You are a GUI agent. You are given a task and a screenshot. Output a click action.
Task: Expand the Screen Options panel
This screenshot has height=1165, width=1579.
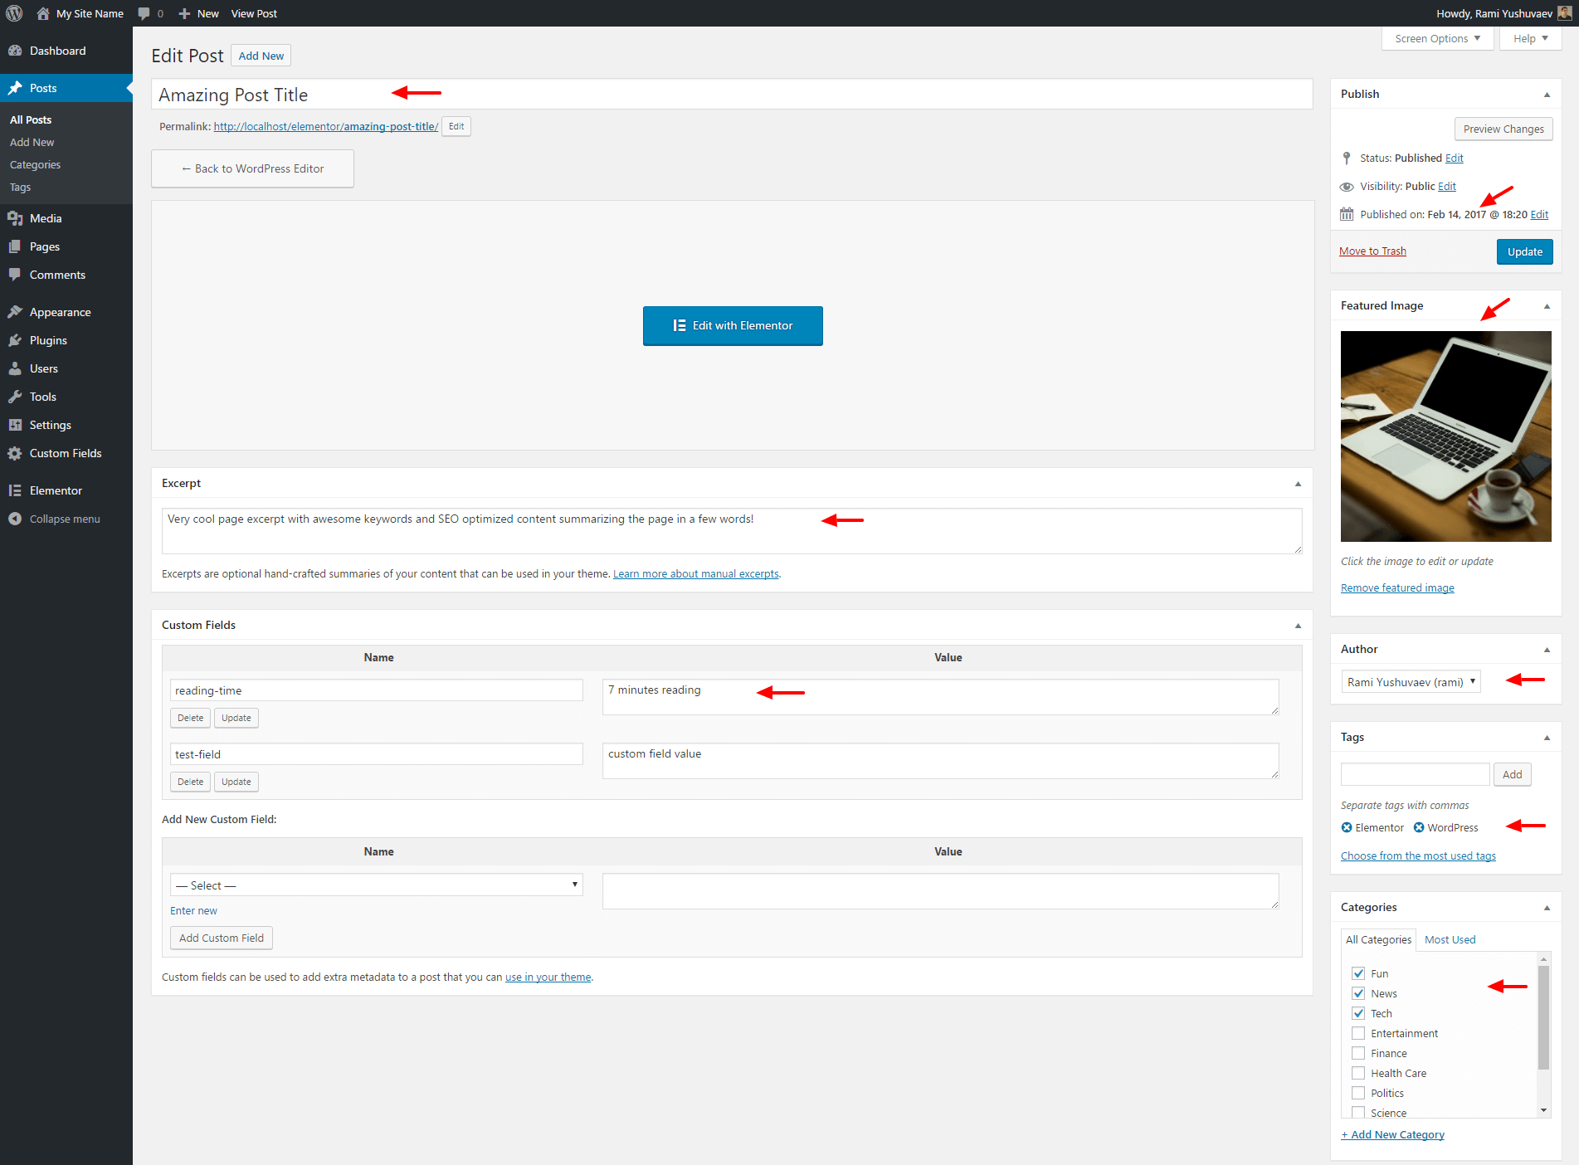pyautogui.click(x=1437, y=38)
